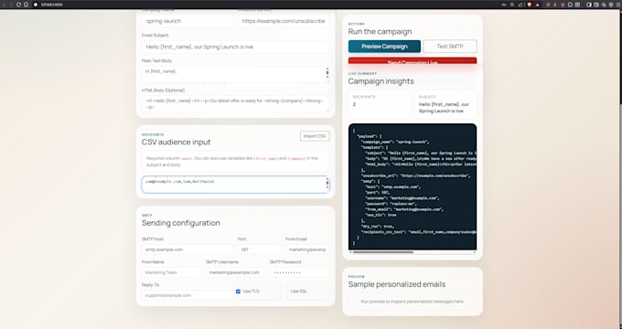Click the CSV textarea vertical scrollbar
This screenshot has height=329, width=622.
pos(327,184)
